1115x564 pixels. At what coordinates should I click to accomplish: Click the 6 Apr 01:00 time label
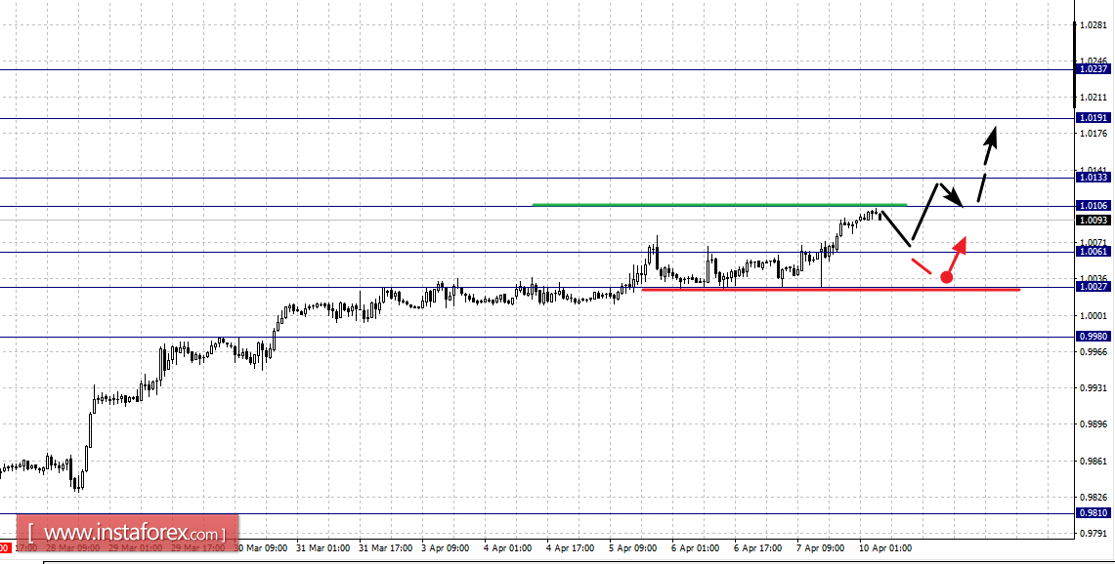click(696, 548)
